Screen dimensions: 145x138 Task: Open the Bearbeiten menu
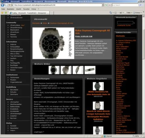tap(11, 9)
